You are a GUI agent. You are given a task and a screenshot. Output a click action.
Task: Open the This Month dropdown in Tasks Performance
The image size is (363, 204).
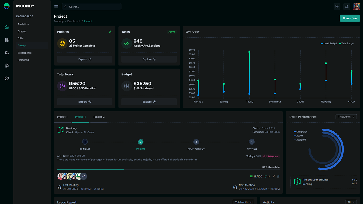[346, 116]
